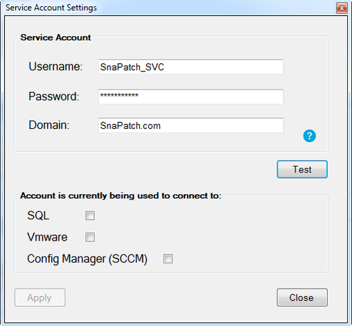Select the masked Password input field
The height and width of the screenshot is (326, 352).
point(191,96)
